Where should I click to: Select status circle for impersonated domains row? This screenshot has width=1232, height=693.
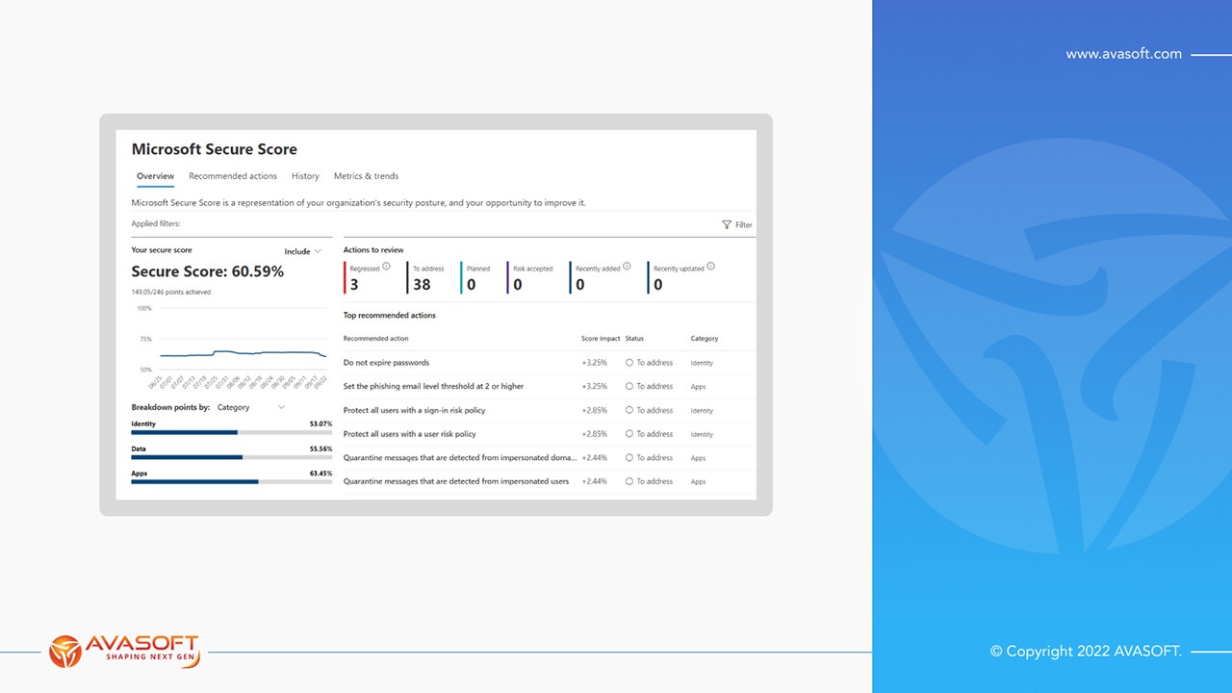[x=629, y=457]
